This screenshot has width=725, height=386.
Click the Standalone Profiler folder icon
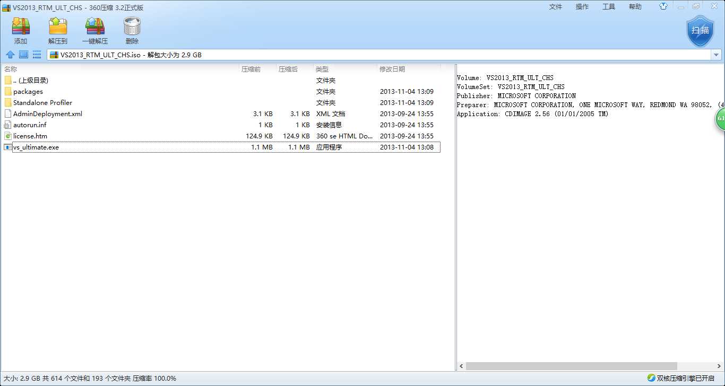[7, 102]
